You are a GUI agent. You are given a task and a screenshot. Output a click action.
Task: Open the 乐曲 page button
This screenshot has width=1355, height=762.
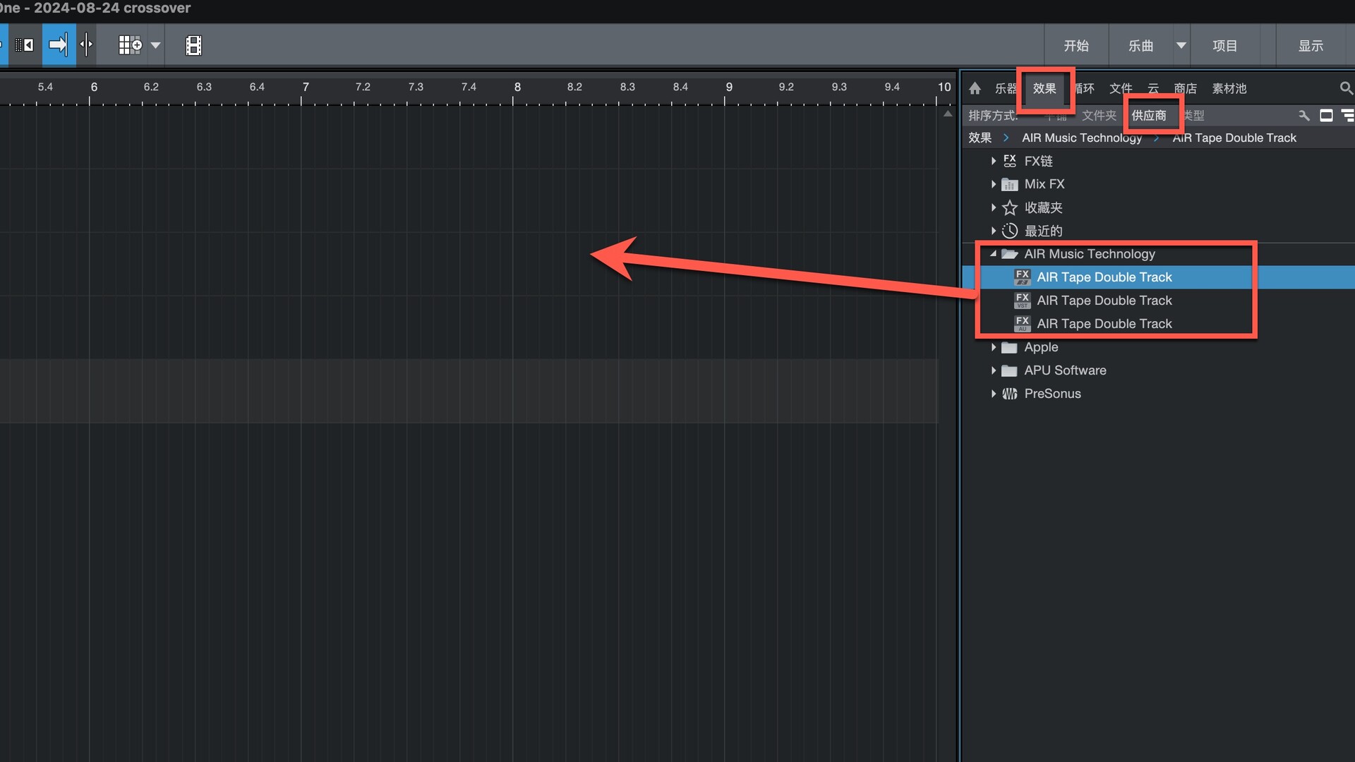coord(1140,46)
